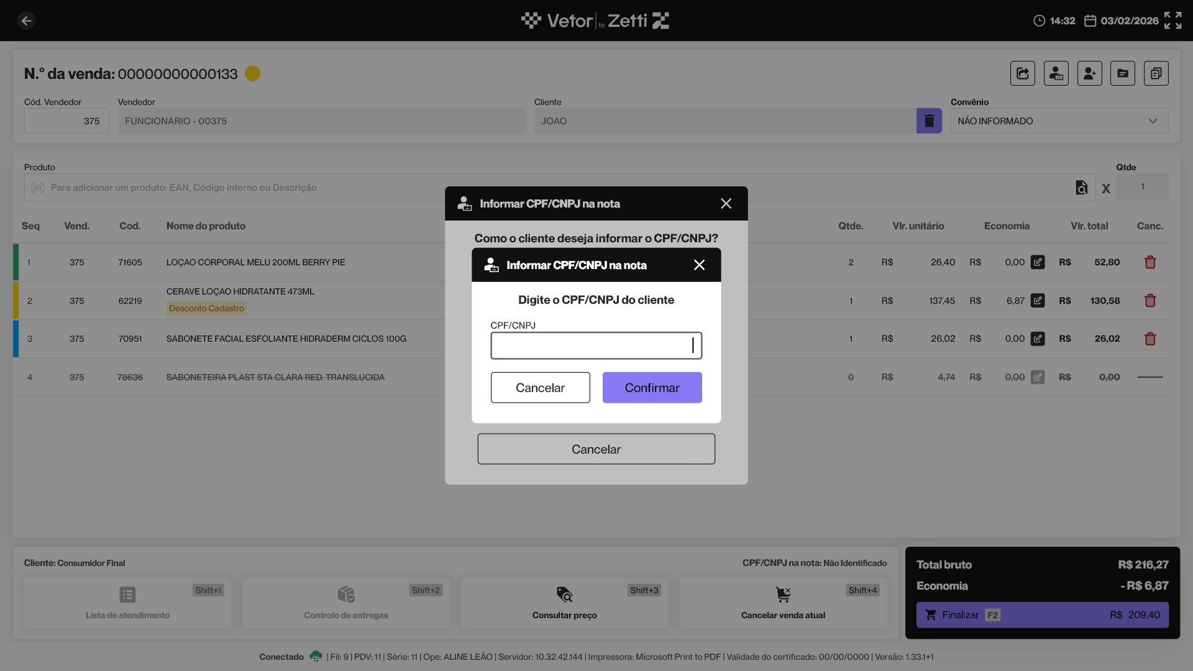Click inside the CPF/CNPJ input field
1193x671 pixels.
(x=595, y=345)
